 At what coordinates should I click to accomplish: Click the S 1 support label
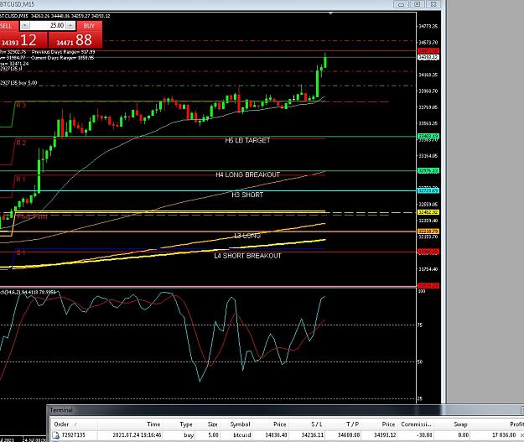click(x=21, y=252)
